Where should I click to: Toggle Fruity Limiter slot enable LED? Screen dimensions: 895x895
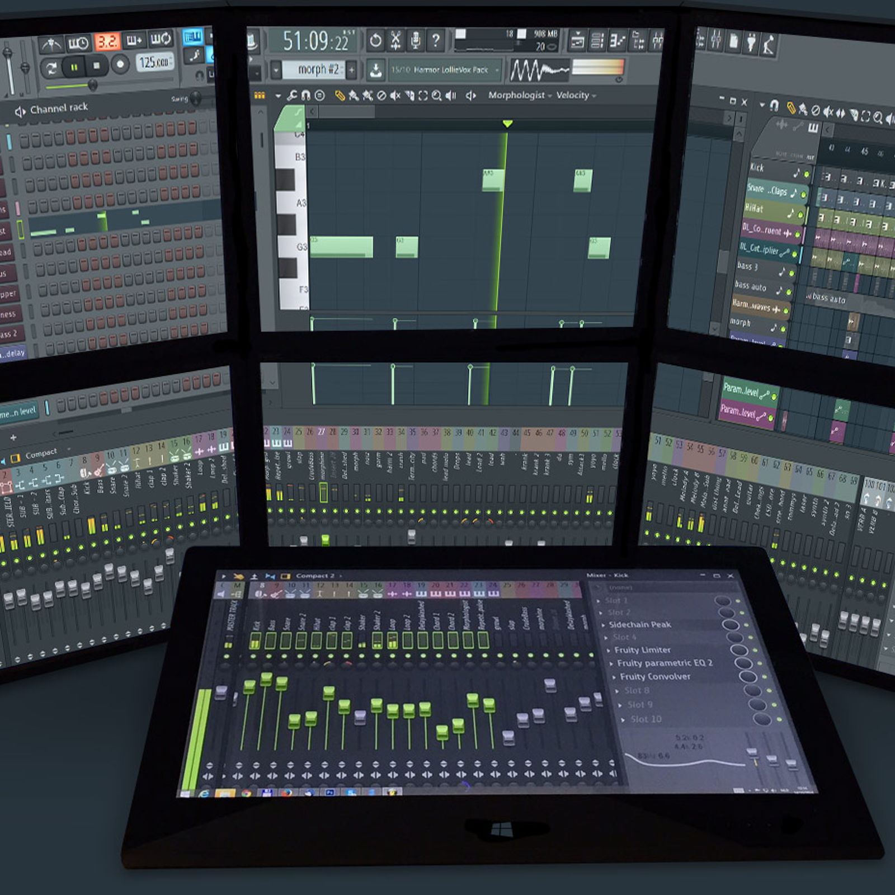755,651
